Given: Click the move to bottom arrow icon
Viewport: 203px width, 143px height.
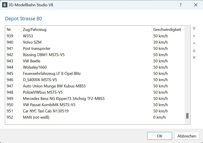Looking at the screenshot, I should point(194,51).
